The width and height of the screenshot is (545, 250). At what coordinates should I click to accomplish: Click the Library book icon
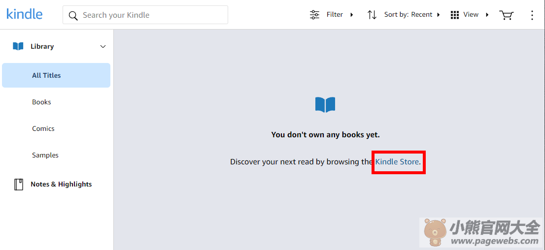pos(18,46)
